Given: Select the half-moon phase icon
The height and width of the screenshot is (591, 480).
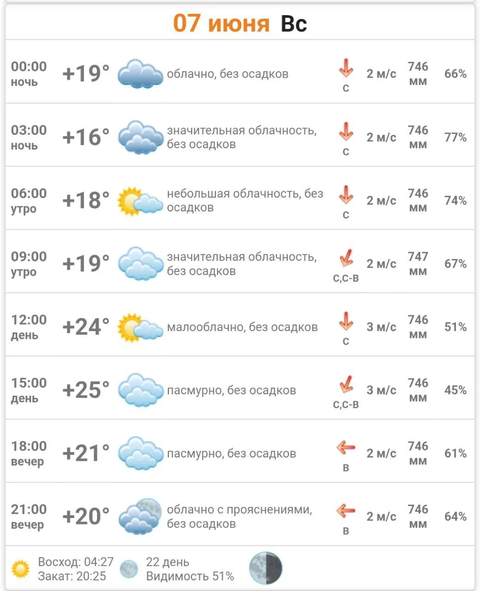Looking at the screenshot, I should 265,568.
